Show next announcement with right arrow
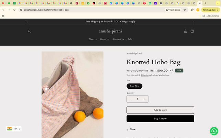Screen dimensions: 221x138 194,22
